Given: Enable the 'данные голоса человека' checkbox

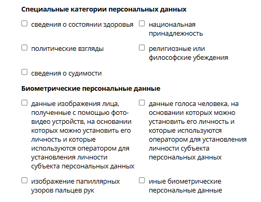Looking at the screenshot, I should (x=142, y=103).
